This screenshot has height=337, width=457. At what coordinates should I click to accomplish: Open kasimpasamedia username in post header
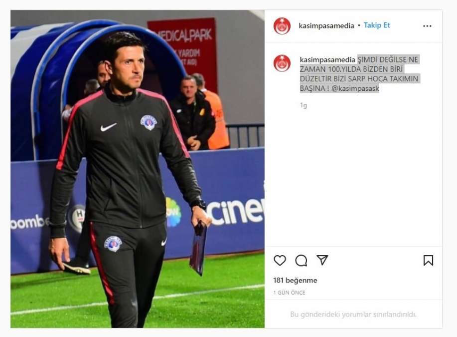point(326,25)
